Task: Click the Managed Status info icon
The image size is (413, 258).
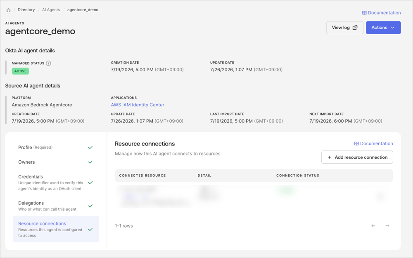Action: click(48, 63)
